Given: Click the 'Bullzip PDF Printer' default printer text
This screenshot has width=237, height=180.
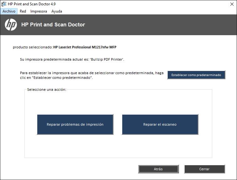Looking at the screenshot, I should pos(107,59).
